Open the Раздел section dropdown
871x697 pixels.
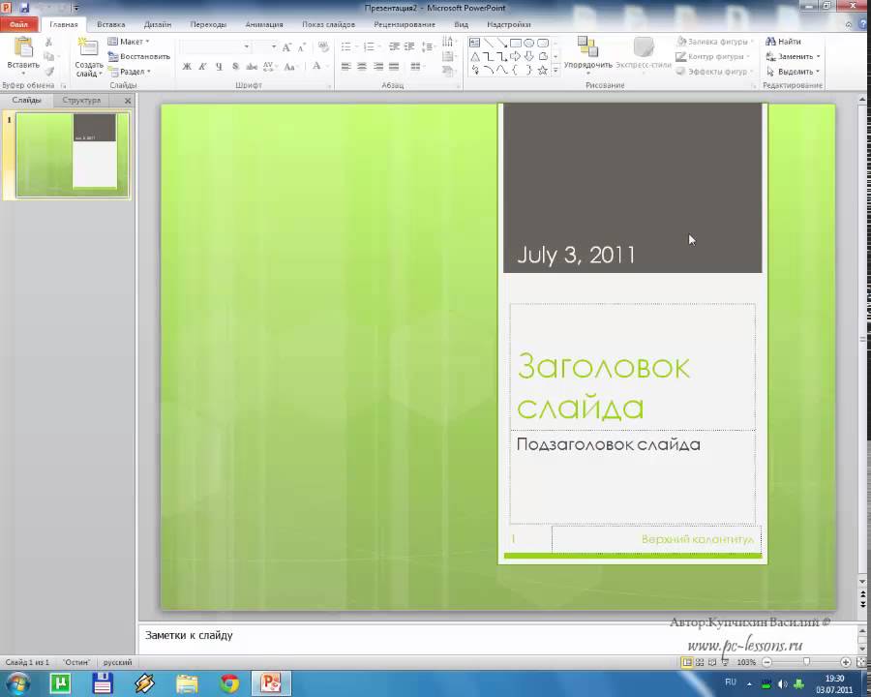(x=130, y=72)
